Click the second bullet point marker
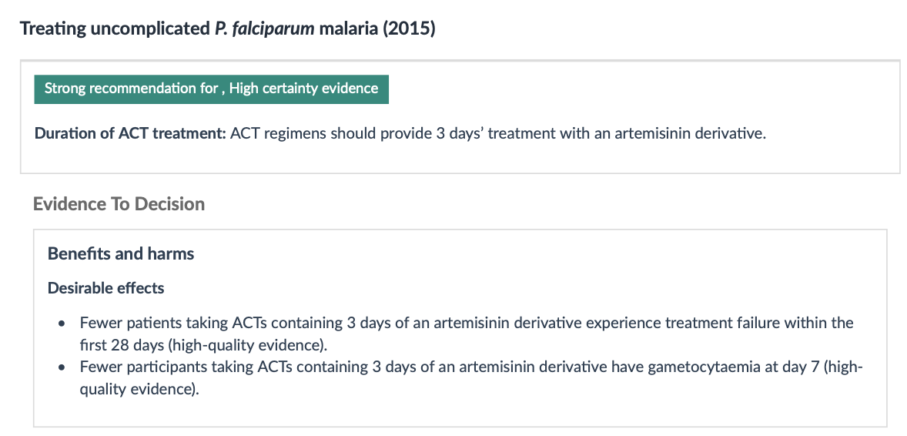The width and height of the screenshot is (907, 436). pyautogui.click(x=62, y=367)
